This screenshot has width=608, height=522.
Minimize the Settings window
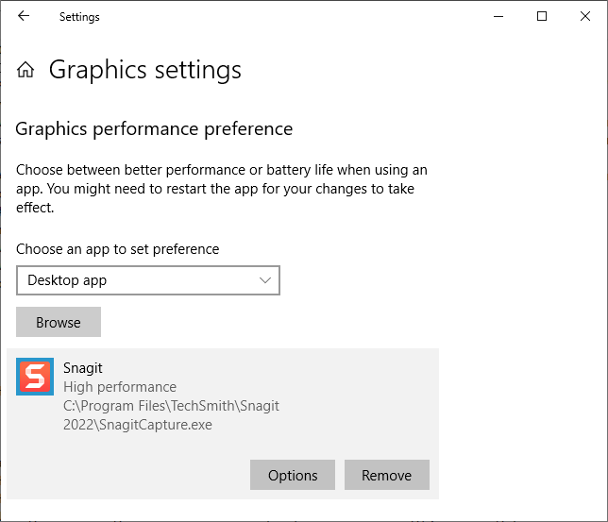497,16
